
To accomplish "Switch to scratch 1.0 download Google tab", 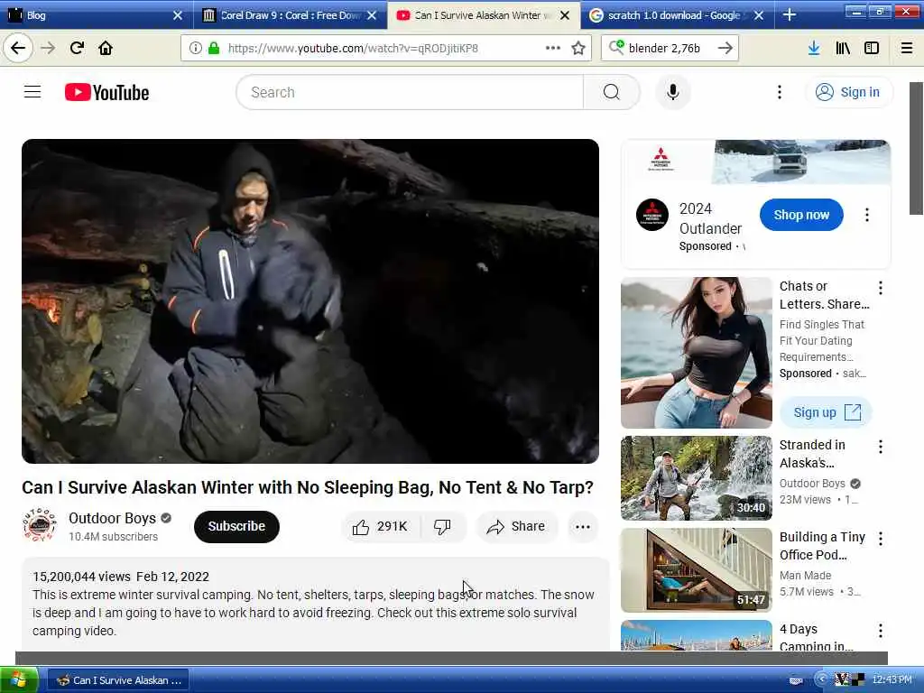I will click(670, 15).
